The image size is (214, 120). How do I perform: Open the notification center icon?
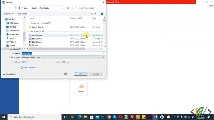(x=209, y=117)
